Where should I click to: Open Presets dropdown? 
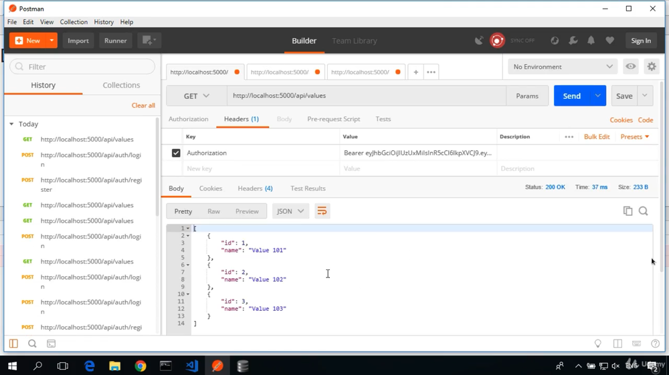click(635, 137)
